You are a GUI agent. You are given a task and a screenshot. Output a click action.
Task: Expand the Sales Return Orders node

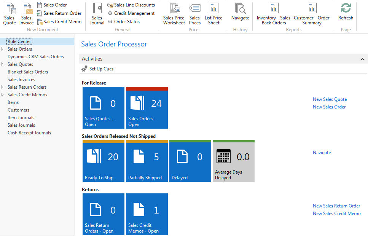coord(3,87)
